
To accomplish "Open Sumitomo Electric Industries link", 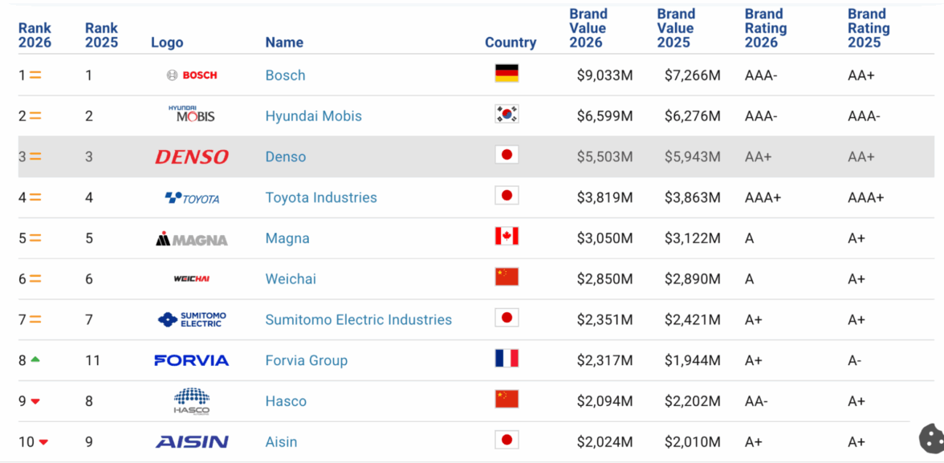I will pos(358,319).
